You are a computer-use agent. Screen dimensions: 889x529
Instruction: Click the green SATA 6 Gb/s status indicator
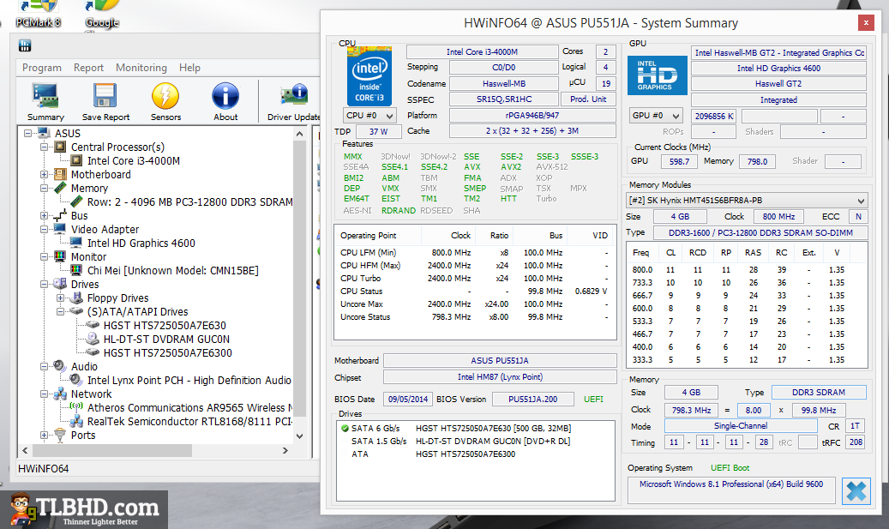[x=344, y=428]
